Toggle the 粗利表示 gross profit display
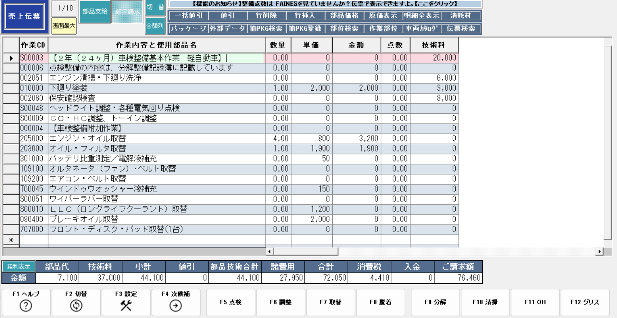617x318 pixels. pos(18,266)
